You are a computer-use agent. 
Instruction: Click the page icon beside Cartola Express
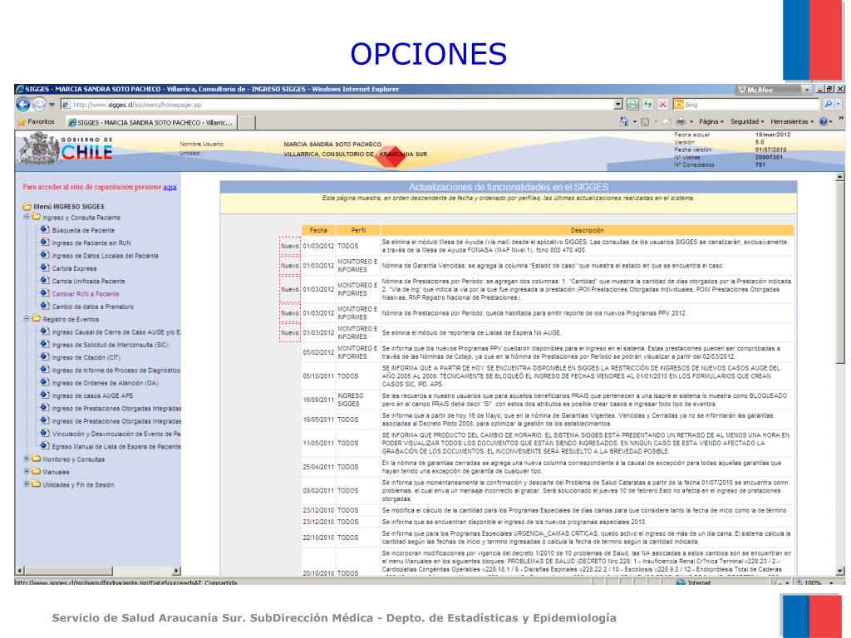(45, 267)
